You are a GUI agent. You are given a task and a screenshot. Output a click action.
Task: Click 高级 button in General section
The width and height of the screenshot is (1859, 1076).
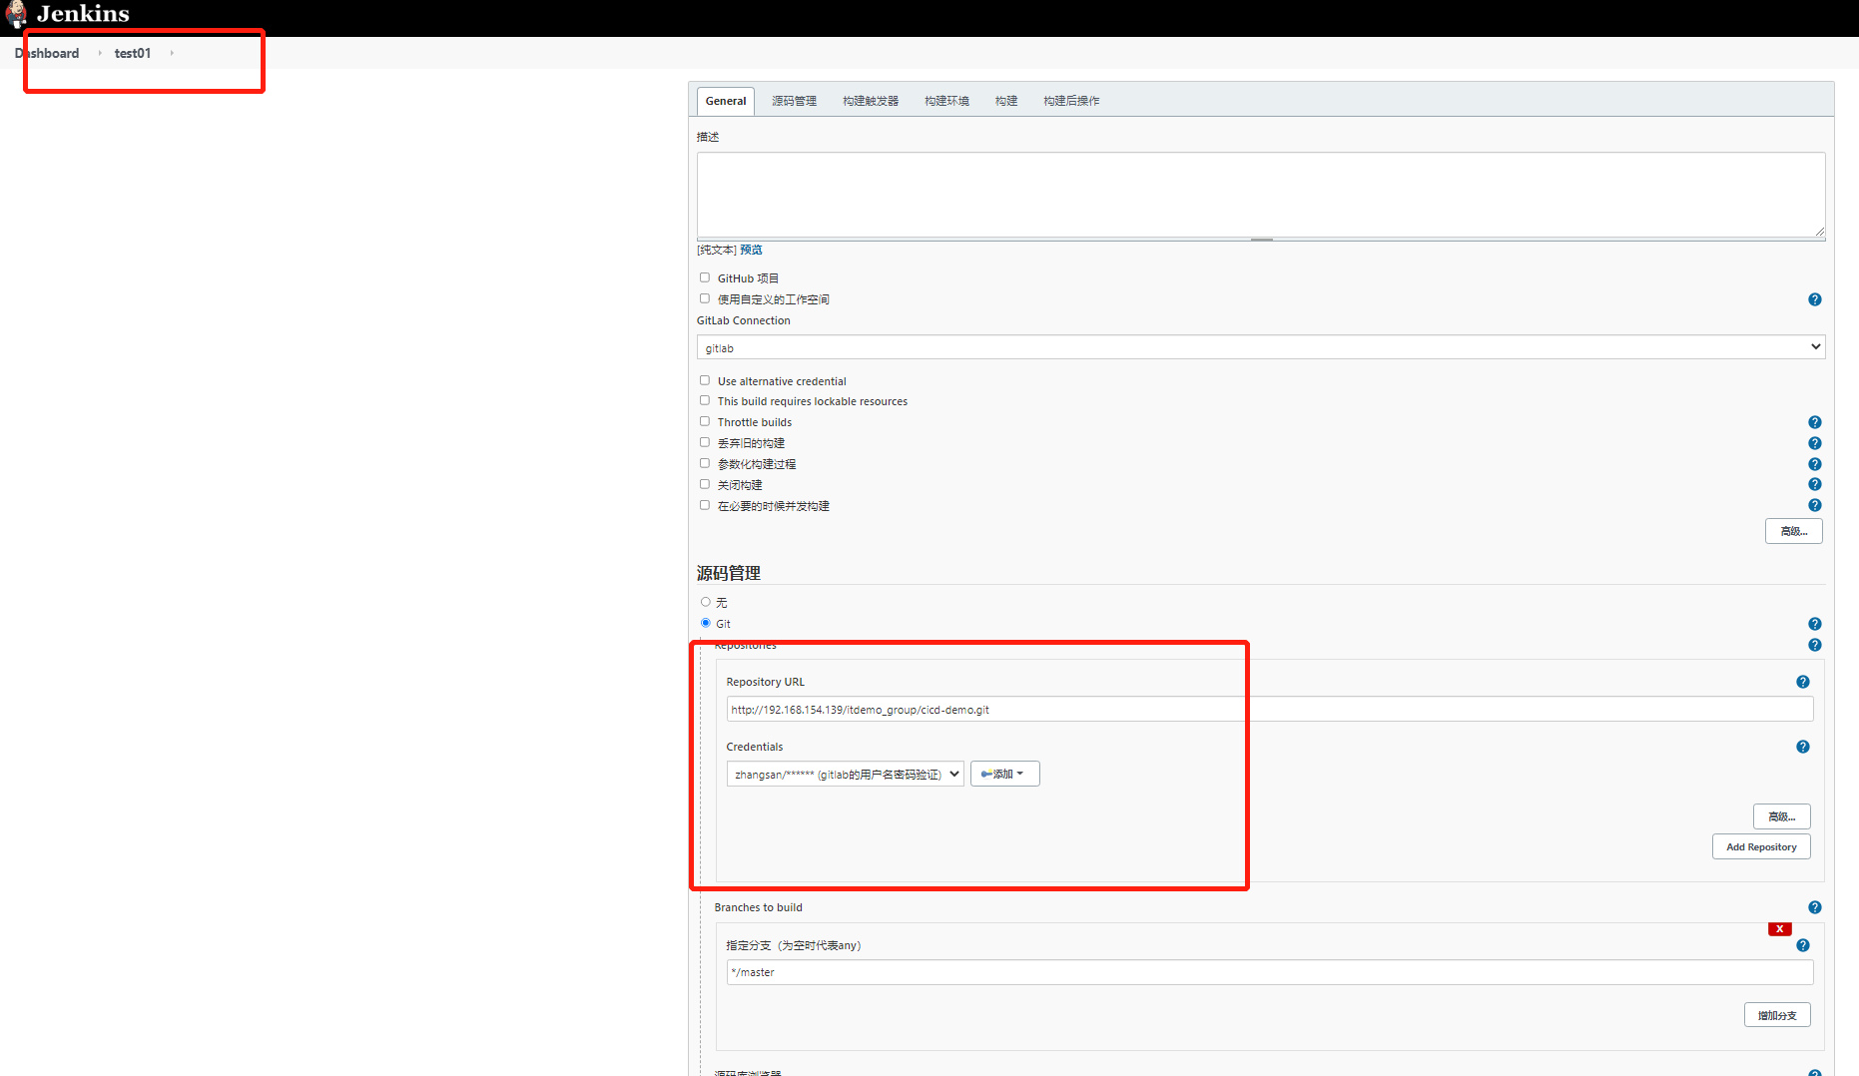click(1794, 531)
